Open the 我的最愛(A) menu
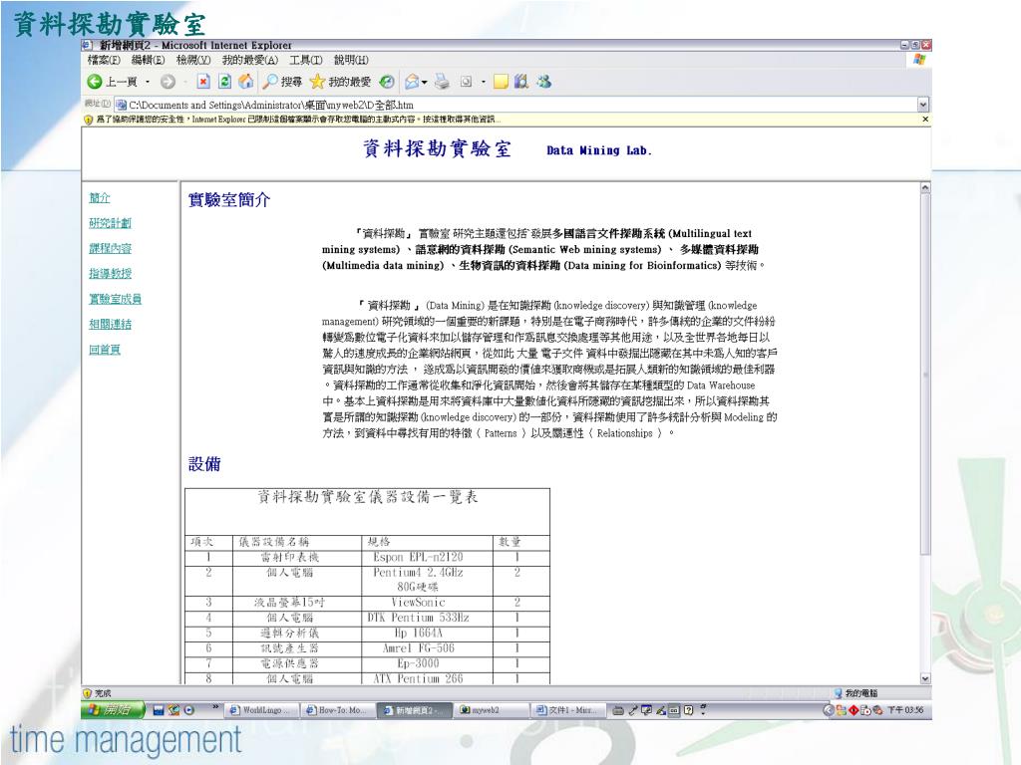 click(249, 60)
